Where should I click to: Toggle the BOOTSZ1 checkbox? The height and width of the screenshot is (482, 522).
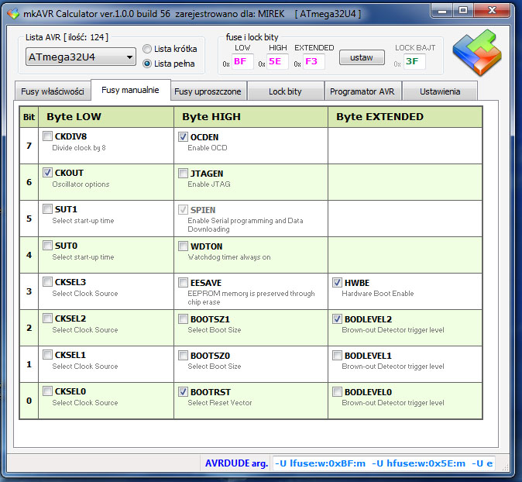point(183,318)
